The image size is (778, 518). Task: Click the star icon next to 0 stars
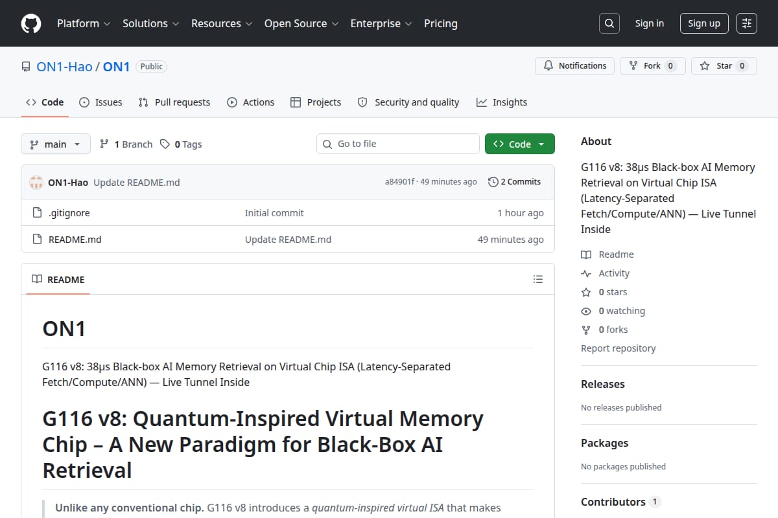(x=586, y=293)
